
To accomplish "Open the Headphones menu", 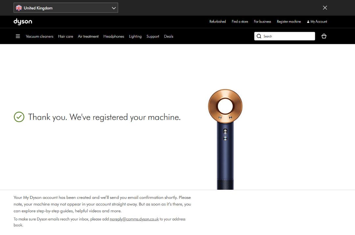I will tap(114, 36).
